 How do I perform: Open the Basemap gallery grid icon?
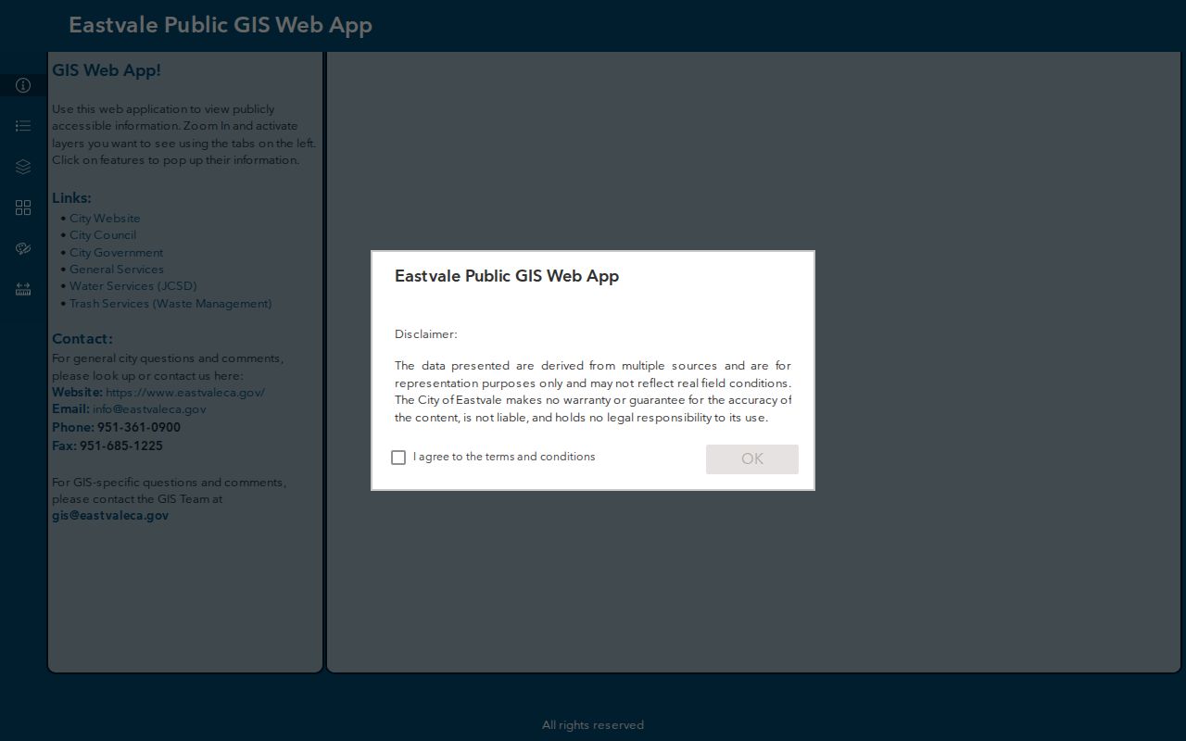coord(23,207)
